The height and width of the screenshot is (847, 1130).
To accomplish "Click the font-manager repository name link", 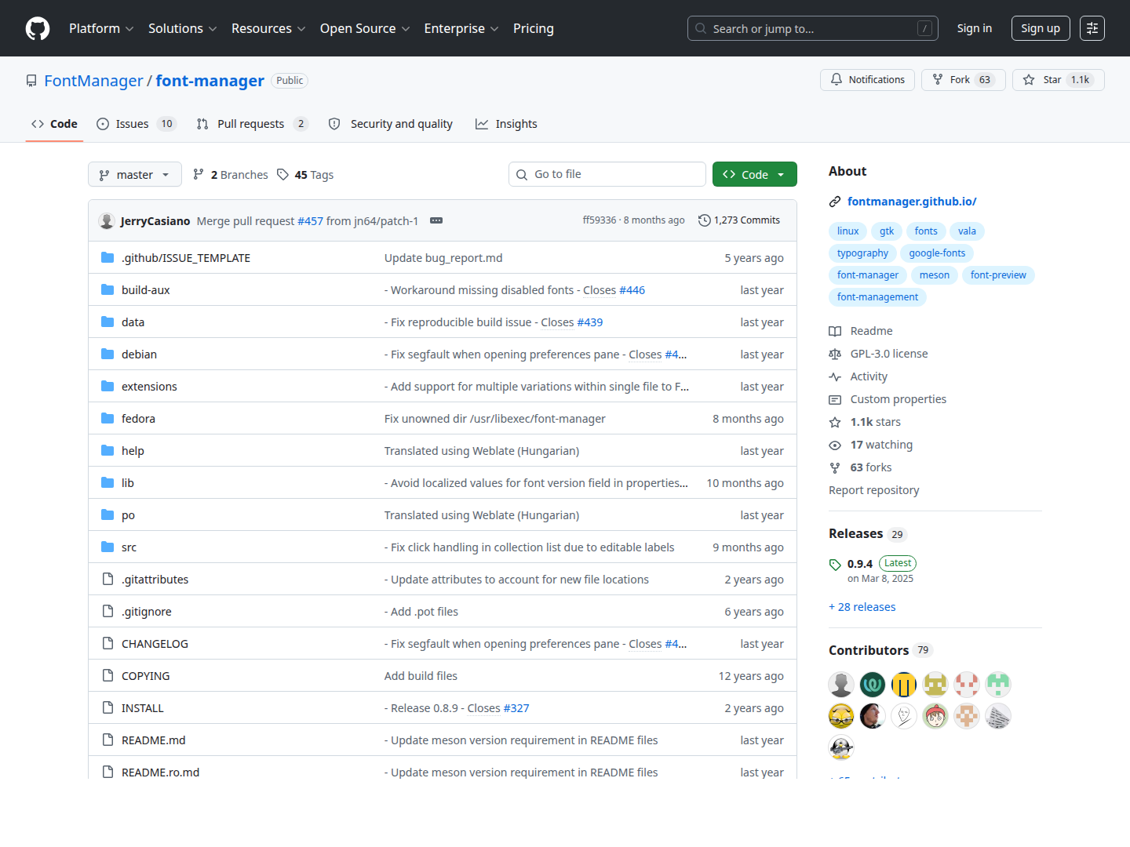I will [x=210, y=81].
